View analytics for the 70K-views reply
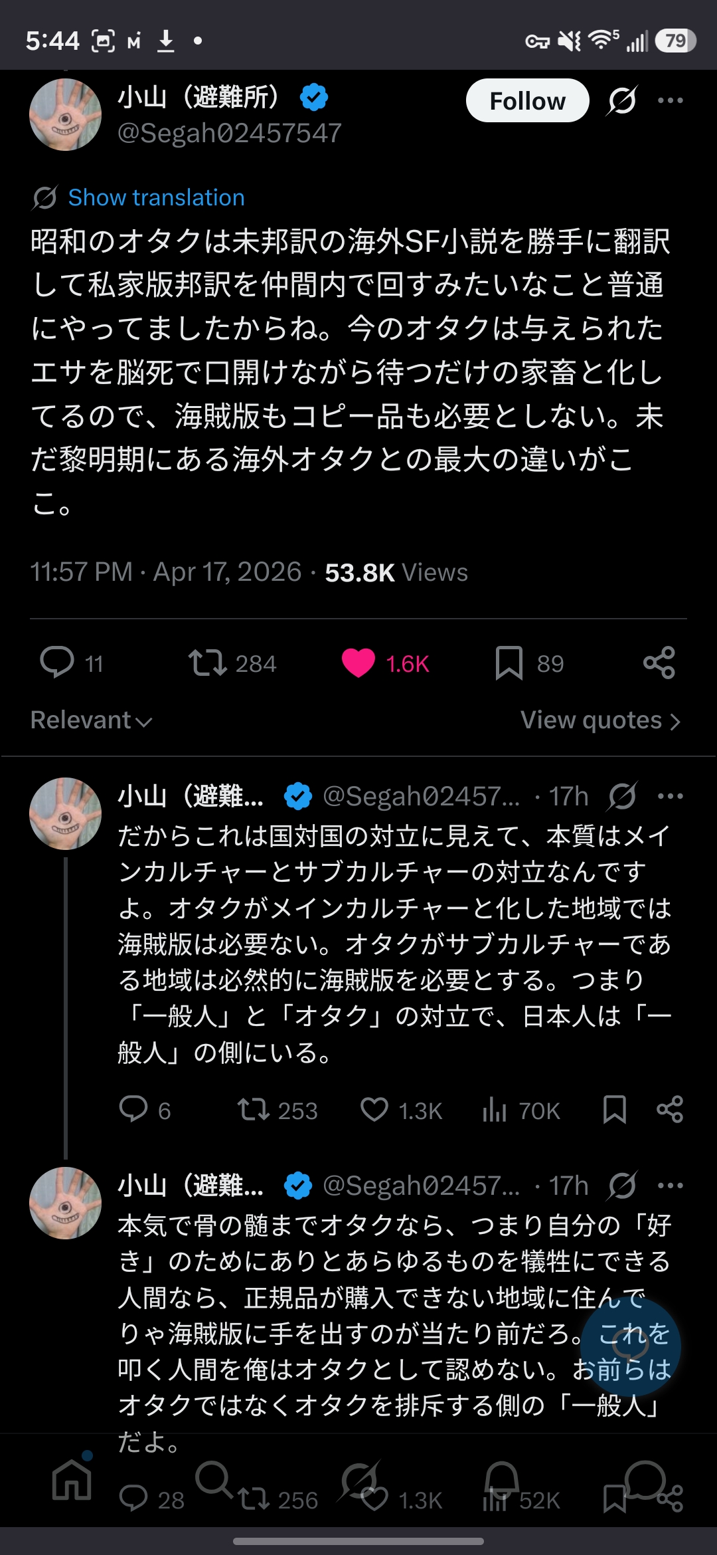Viewport: 717px width, 1555px height. pos(495,1110)
